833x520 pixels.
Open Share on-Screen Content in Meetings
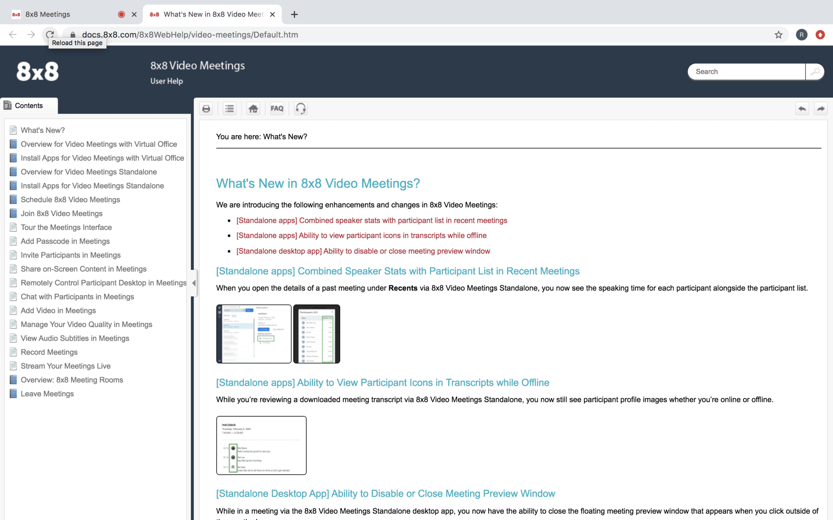pyautogui.click(x=83, y=269)
